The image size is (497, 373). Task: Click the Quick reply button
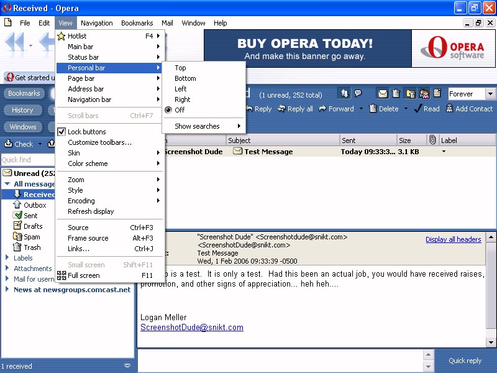coord(465,361)
